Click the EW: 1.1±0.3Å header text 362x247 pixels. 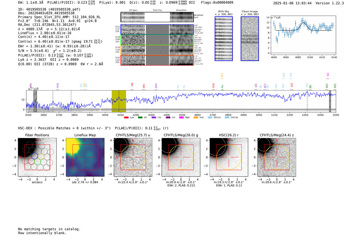(31, 3)
